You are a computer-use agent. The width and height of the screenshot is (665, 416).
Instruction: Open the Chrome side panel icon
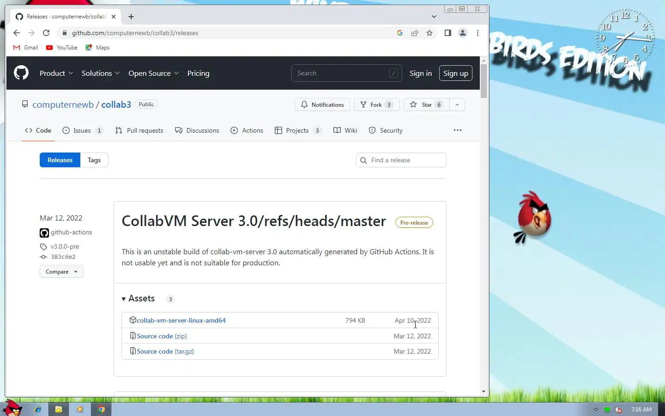(x=447, y=33)
